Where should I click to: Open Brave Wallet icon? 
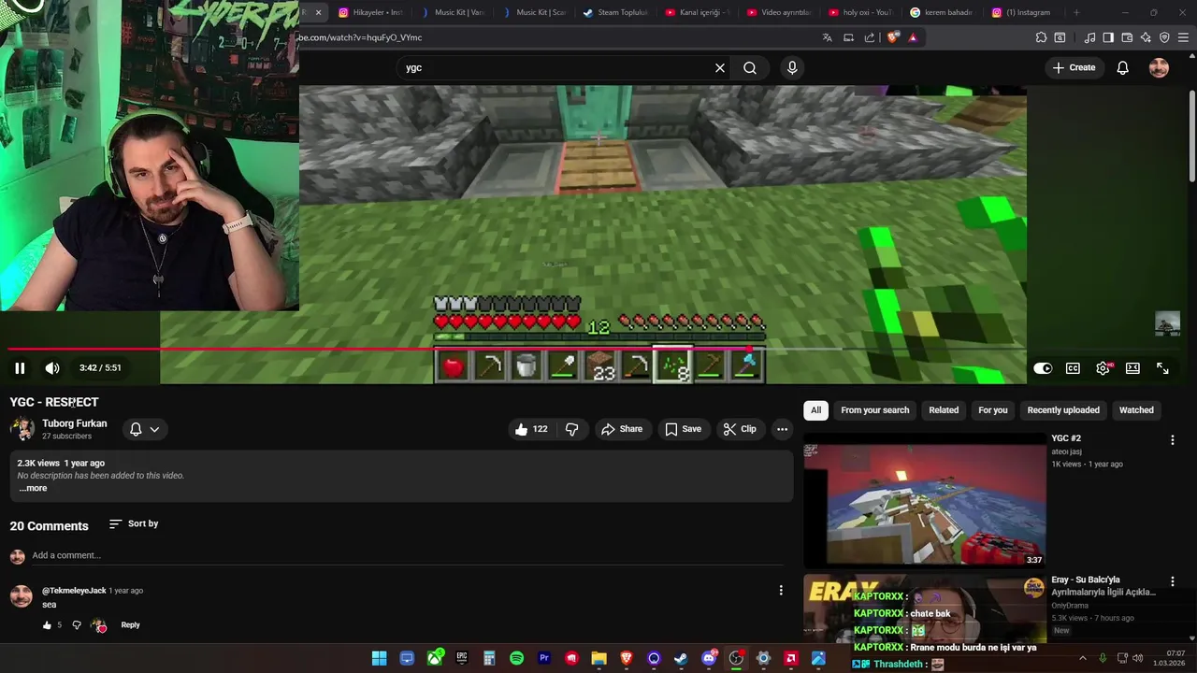[1127, 37]
